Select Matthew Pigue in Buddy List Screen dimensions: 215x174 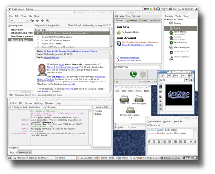click(182, 47)
